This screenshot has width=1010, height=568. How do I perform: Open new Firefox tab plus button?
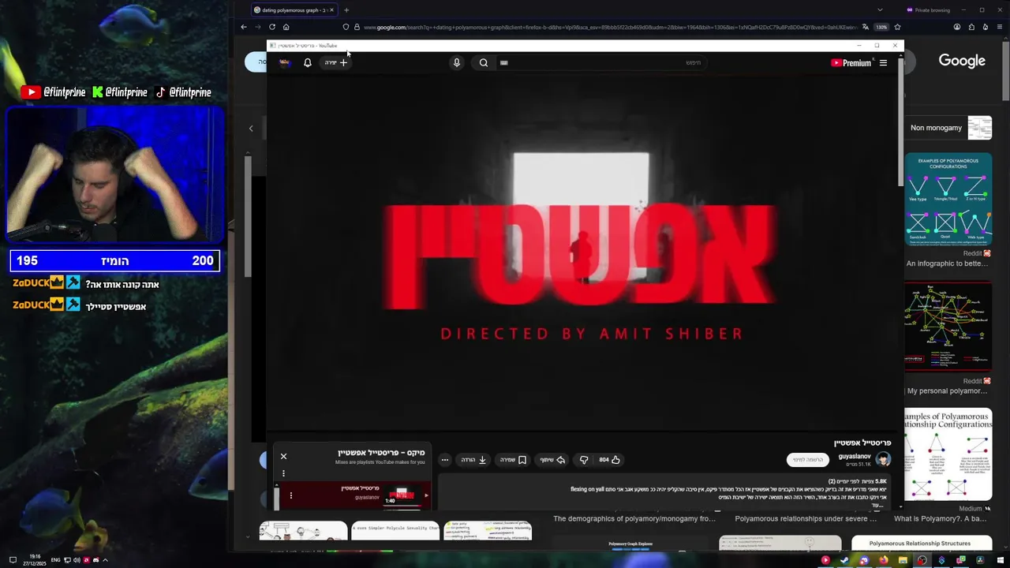coord(346,10)
